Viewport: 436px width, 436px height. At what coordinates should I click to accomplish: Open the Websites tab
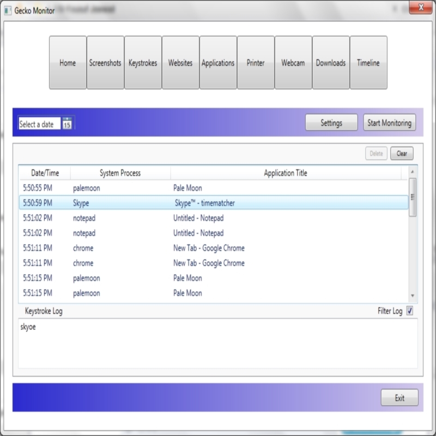(x=180, y=63)
